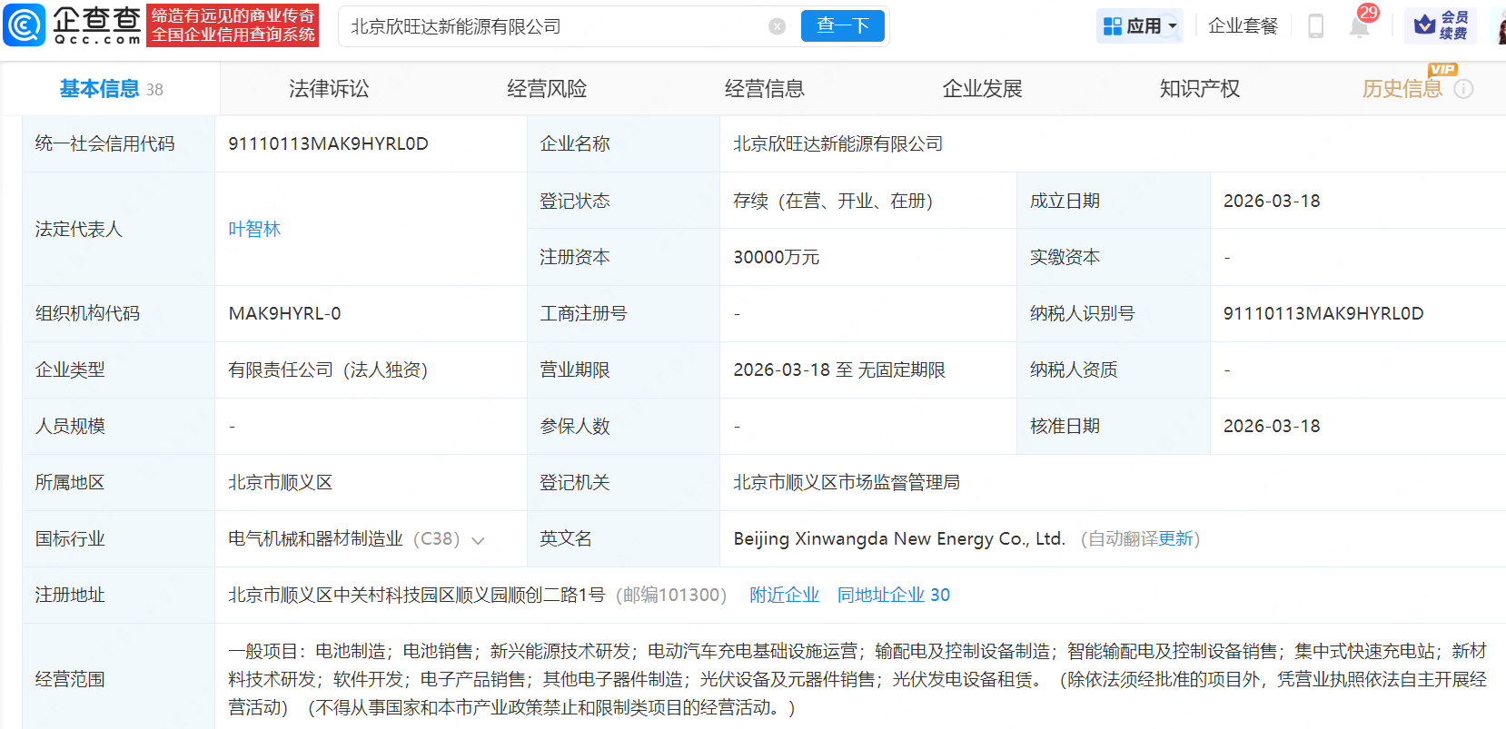Open the mobile app phone icon
Image resolution: width=1506 pixels, height=729 pixels.
pos(1314,26)
